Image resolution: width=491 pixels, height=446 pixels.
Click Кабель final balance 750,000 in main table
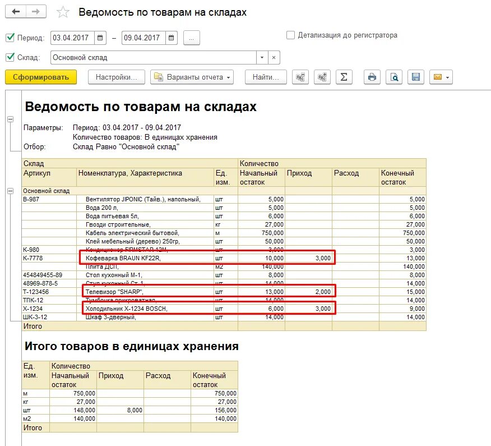[414, 233]
